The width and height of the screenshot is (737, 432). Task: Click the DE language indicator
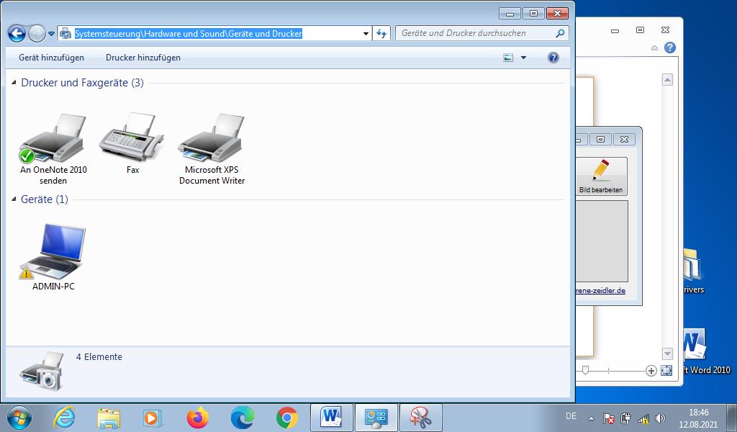[571, 416]
